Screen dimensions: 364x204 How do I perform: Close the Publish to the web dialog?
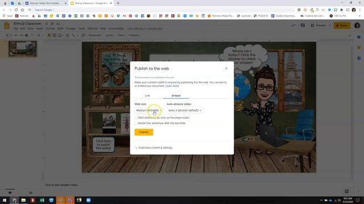226,69
